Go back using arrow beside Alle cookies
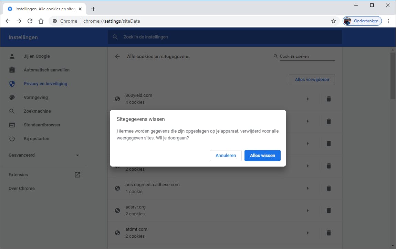This screenshot has height=249, width=396. tap(117, 56)
